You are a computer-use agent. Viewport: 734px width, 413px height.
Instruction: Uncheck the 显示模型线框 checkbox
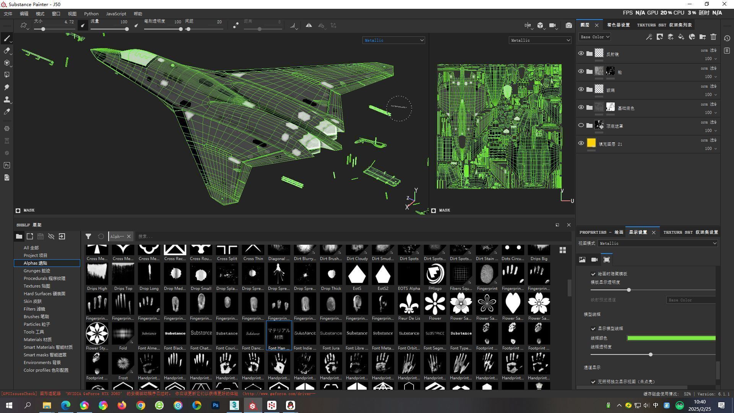click(593, 328)
